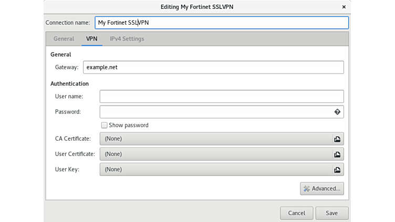Select the VPN tab
This screenshot has height=222, width=395.
coord(91,39)
